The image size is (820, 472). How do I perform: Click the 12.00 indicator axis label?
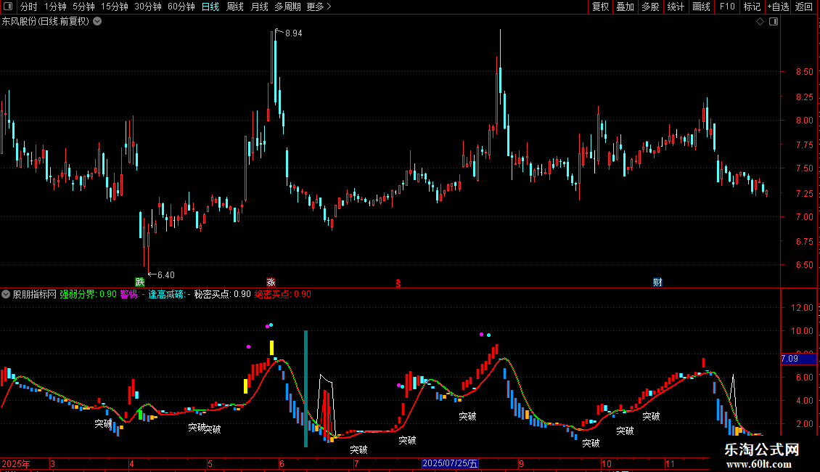pyautogui.click(x=802, y=308)
